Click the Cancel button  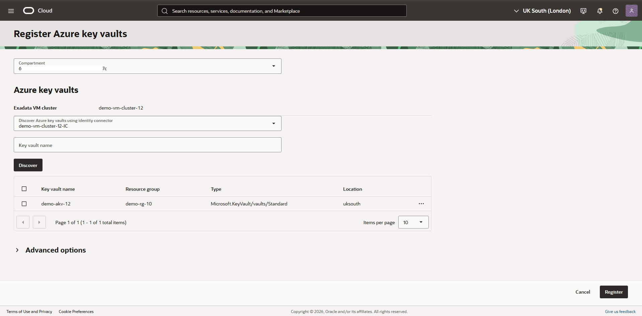click(582, 292)
